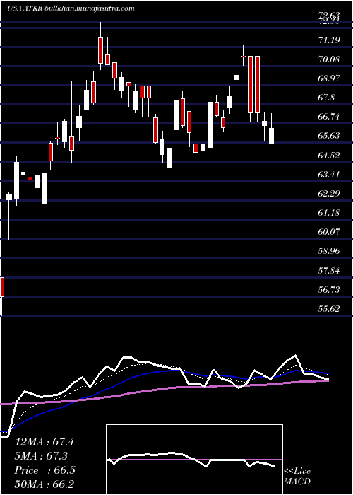
Task: Select the 60.07 price level label
Action: coord(329,232)
